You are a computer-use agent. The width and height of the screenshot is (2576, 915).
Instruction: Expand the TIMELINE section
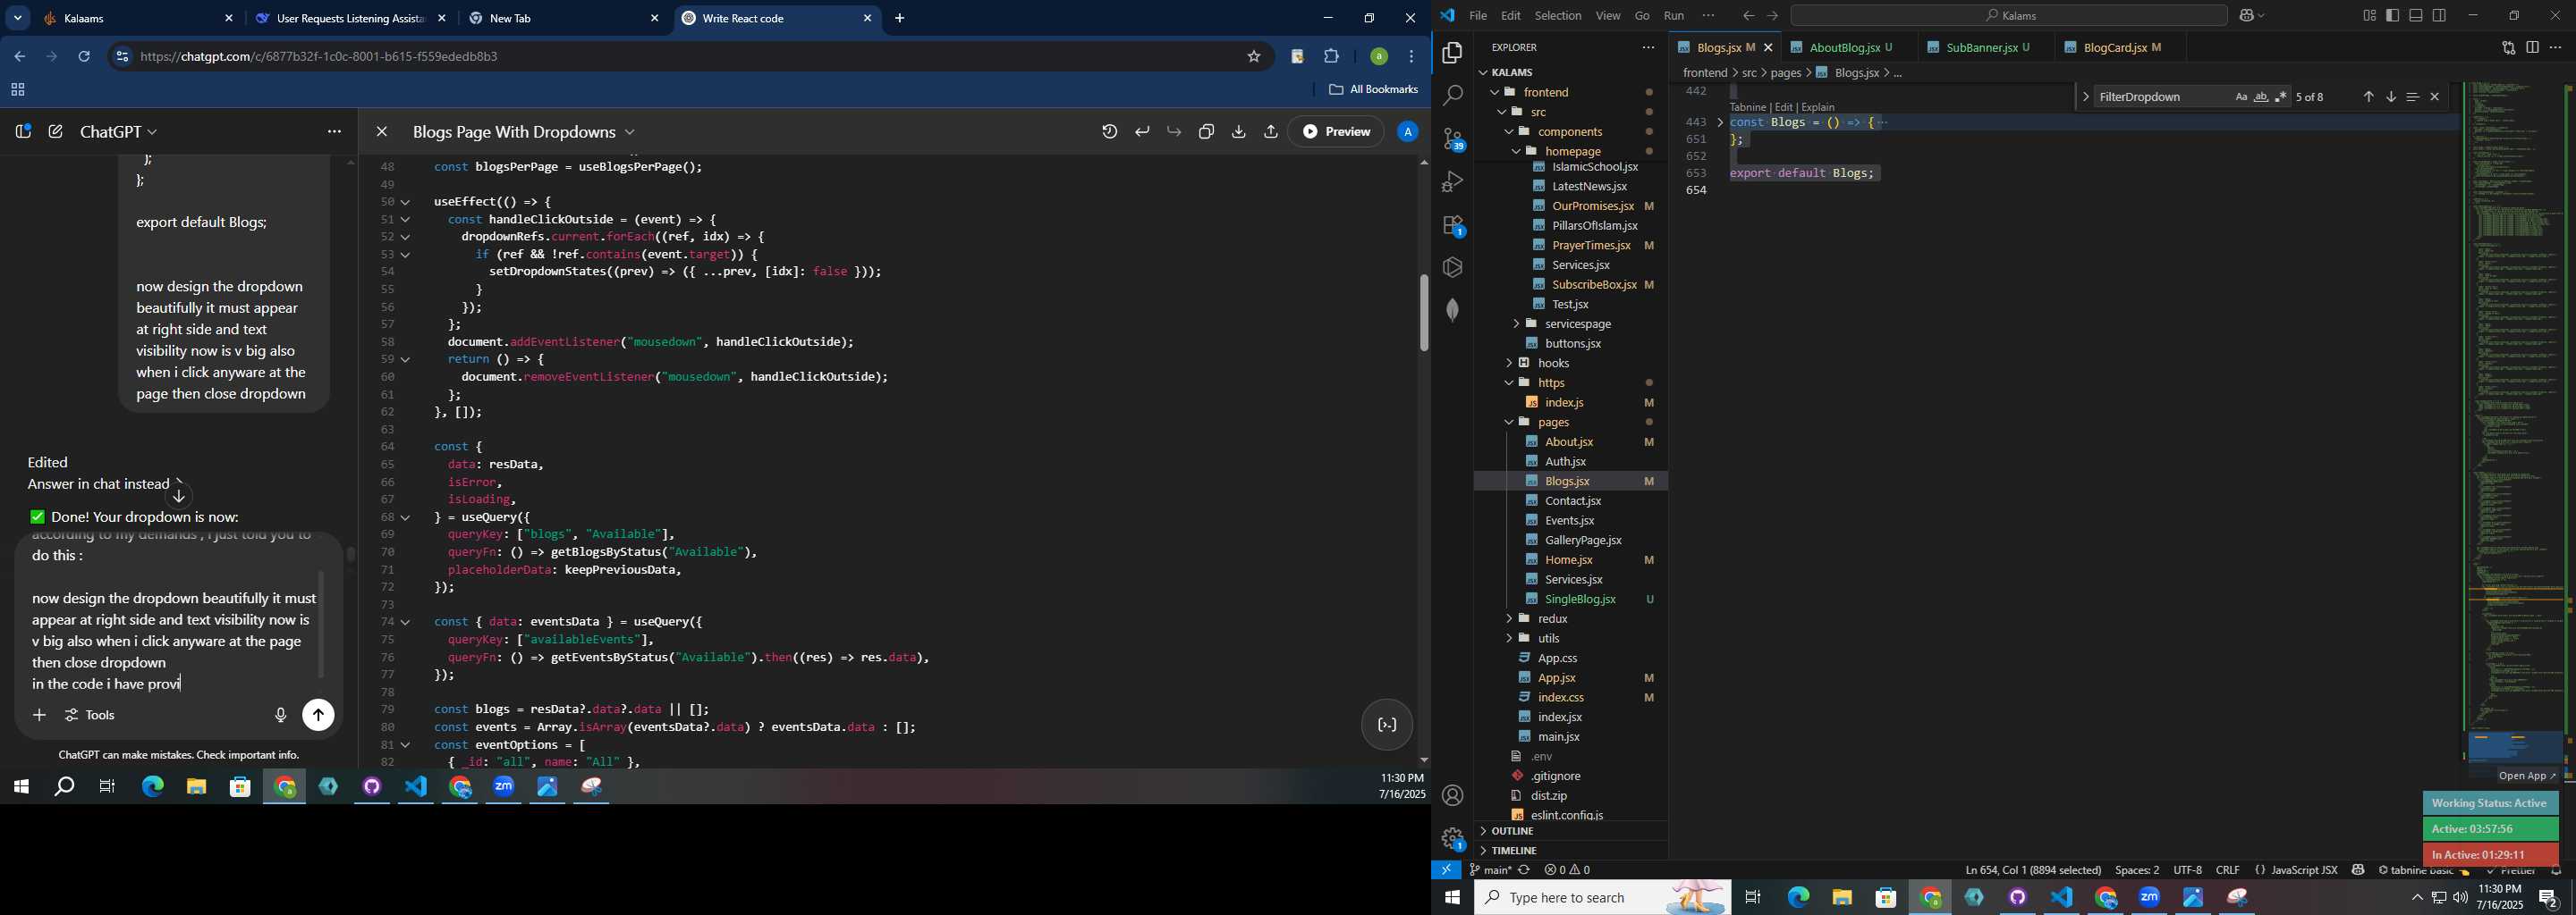pyautogui.click(x=1514, y=850)
